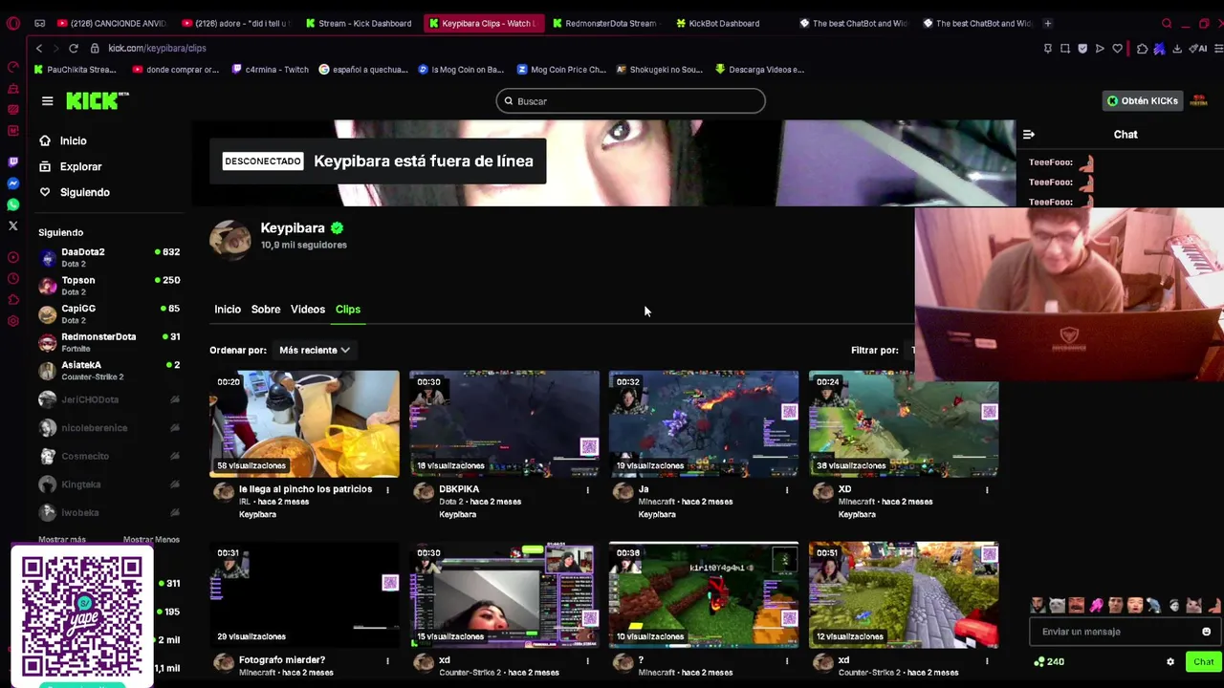
Task: Collapse the chat panel arrow
Action: [x=1028, y=135]
